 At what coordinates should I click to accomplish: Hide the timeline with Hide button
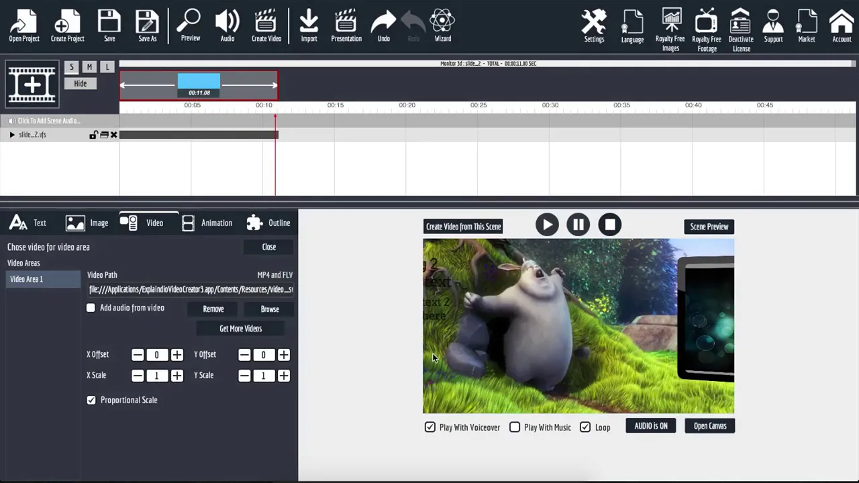pyautogui.click(x=81, y=84)
